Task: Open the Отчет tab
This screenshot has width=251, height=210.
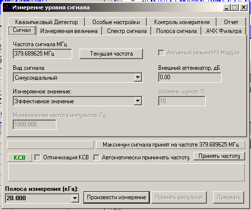Action: [x=231, y=22]
